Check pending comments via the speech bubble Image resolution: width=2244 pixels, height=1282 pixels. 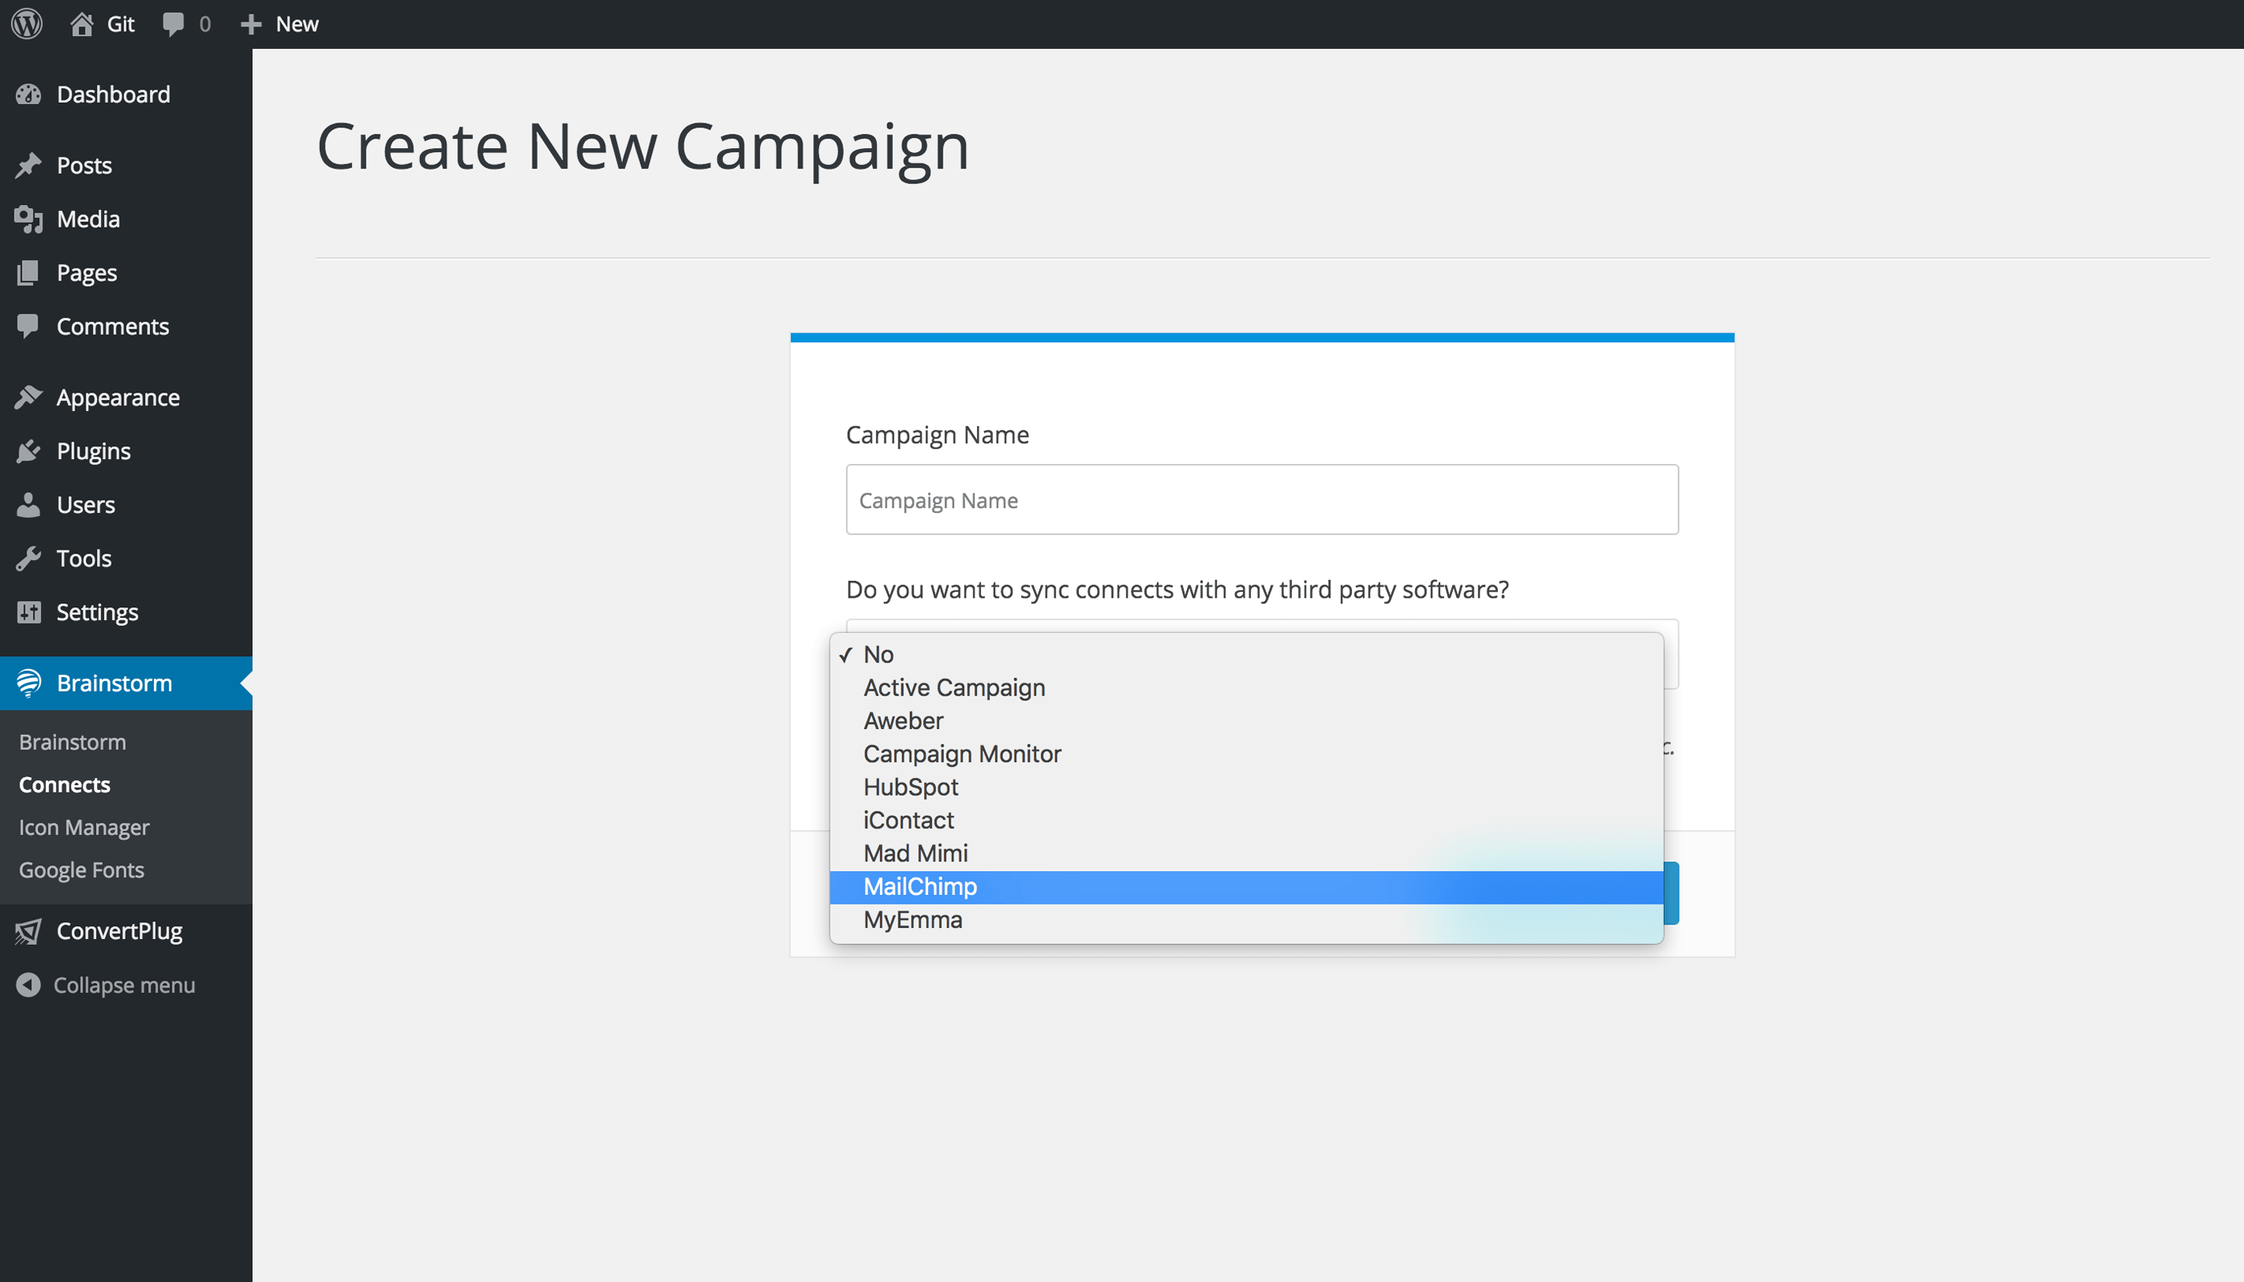click(173, 23)
